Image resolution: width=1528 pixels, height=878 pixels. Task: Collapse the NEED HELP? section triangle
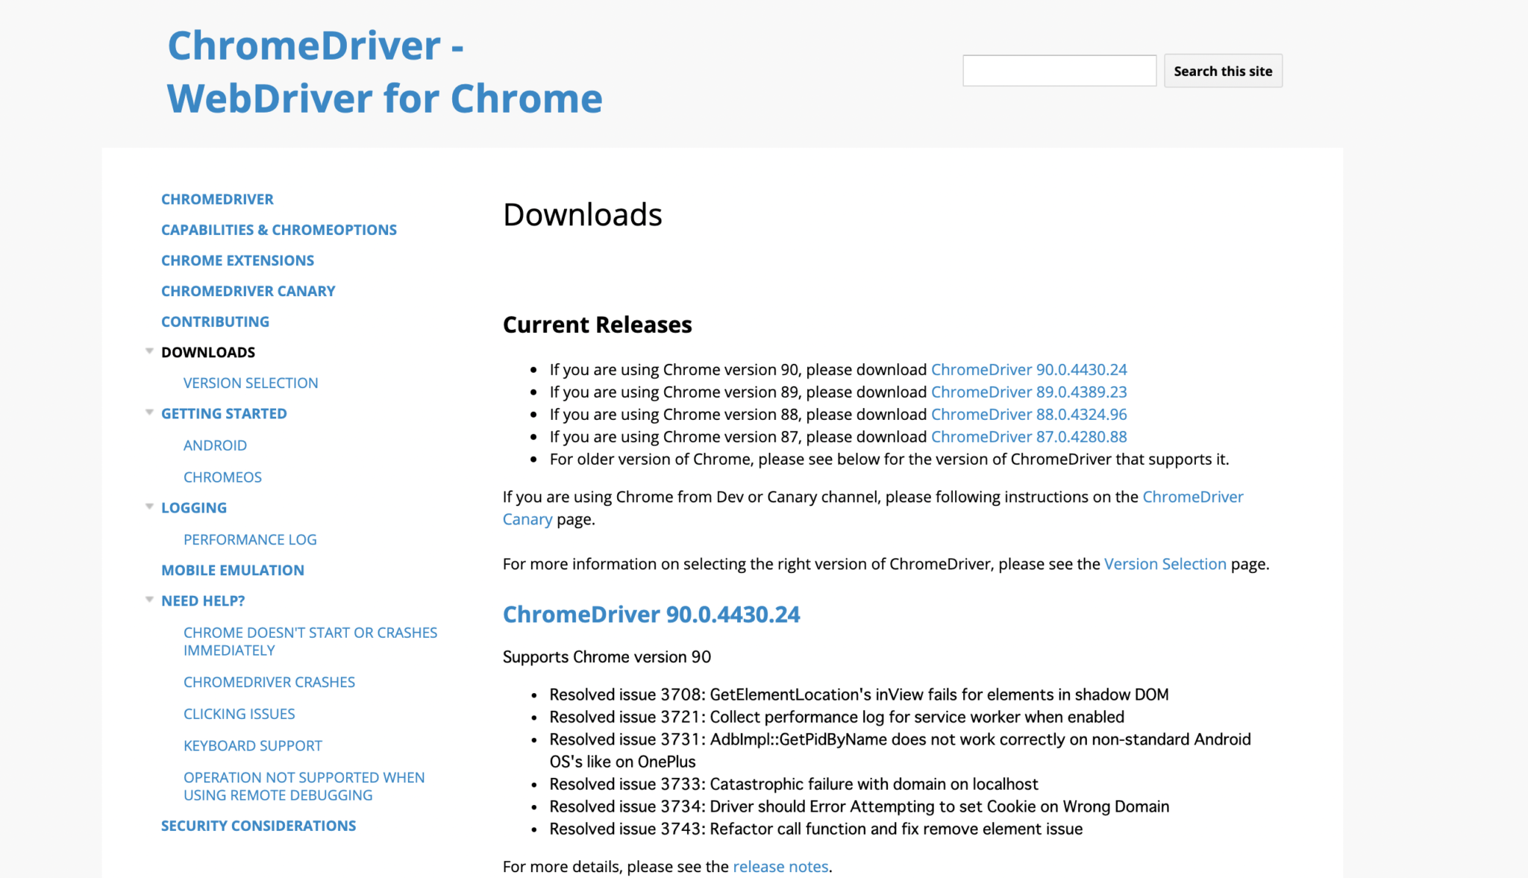click(150, 600)
